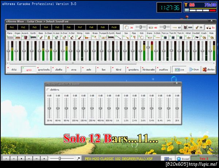Select the Organ instrument icon
Viewport: 219px width, 168px height.
coord(18,37)
